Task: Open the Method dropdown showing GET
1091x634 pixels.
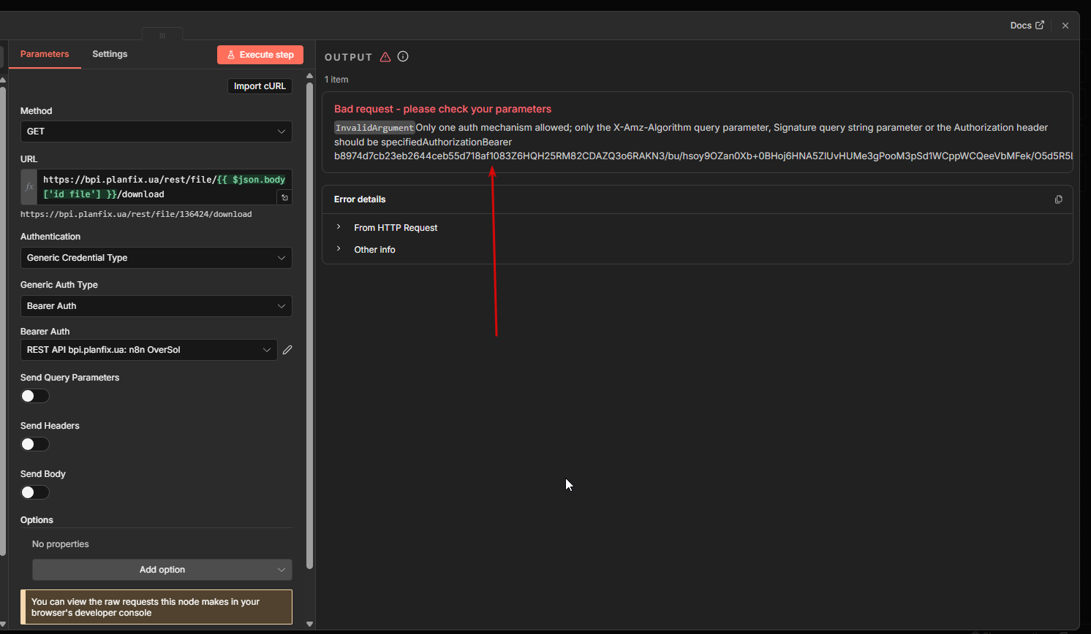Action: point(156,131)
